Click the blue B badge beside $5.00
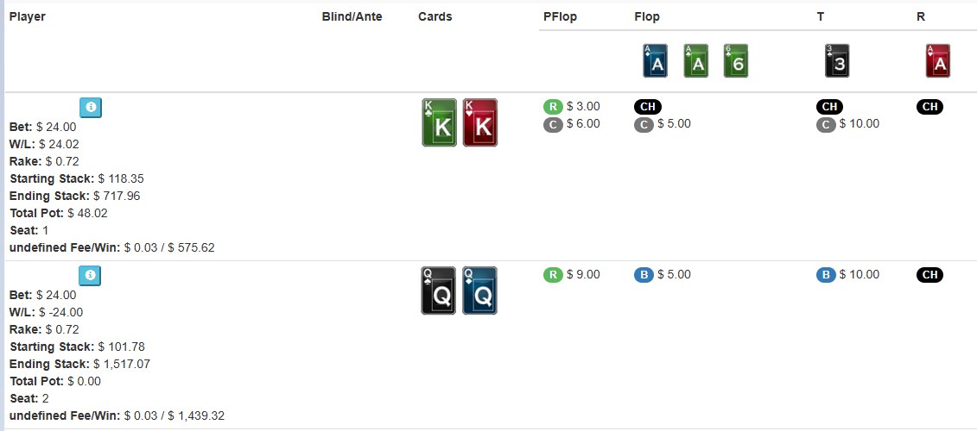 coord(644,275)
